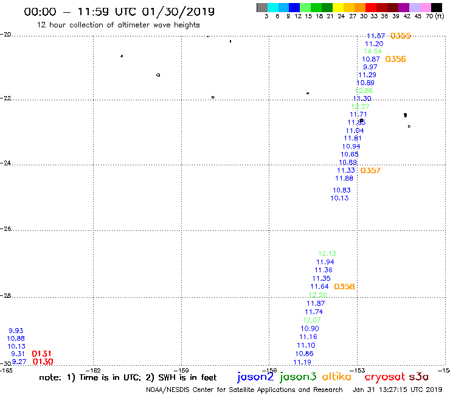Click the orange time label 0355
Image resolution: width=450 pixels, height=395 pixels.
click(x=401, y=36)
